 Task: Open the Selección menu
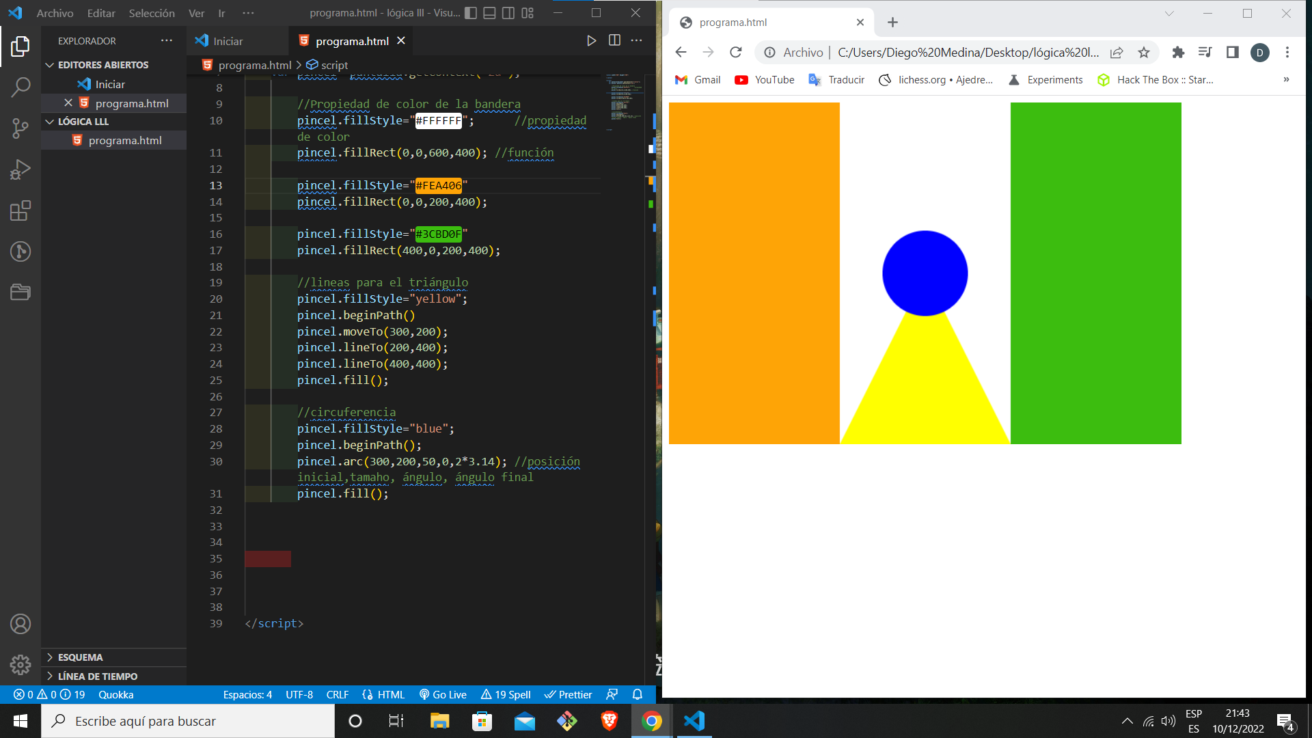click(152, 13)
